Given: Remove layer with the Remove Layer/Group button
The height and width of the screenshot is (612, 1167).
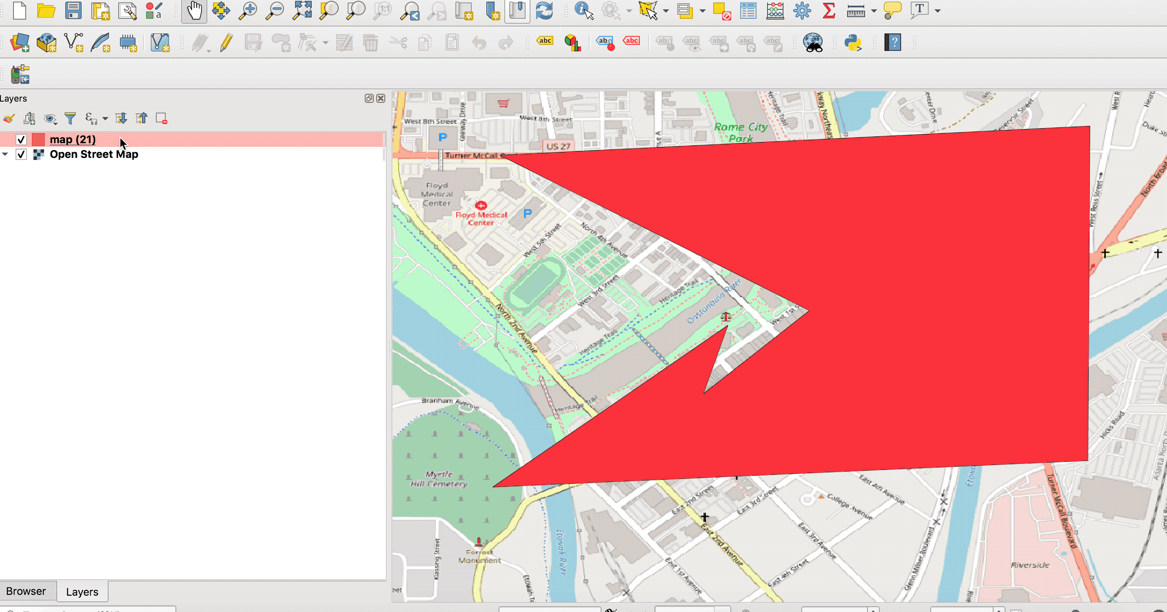Looking at the screenshot, I should click(x=162, y=118).
